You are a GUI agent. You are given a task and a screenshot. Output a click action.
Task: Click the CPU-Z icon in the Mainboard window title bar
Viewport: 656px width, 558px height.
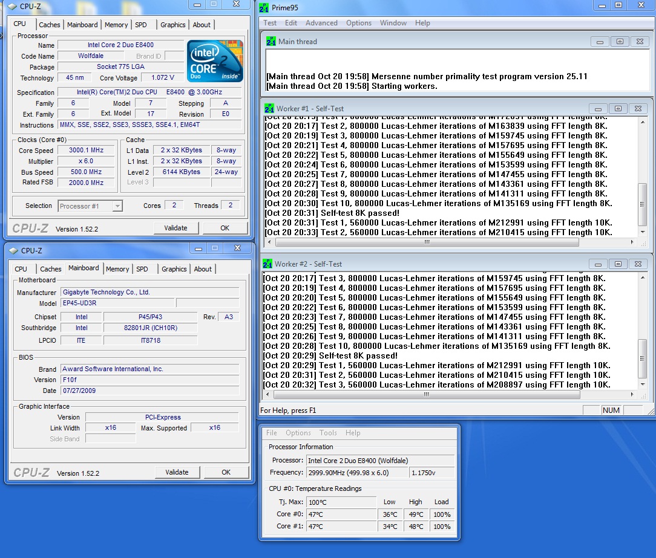click(14, 250)
